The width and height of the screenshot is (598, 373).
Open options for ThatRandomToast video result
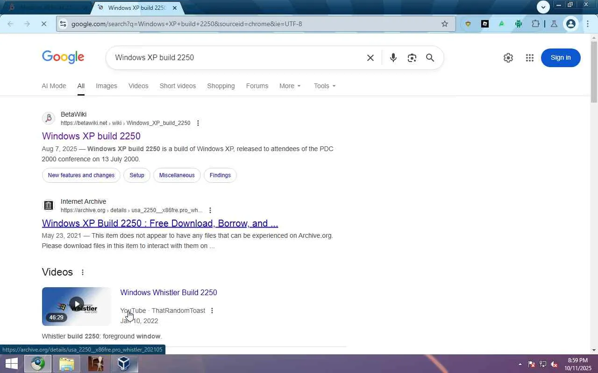click(212, 311)
